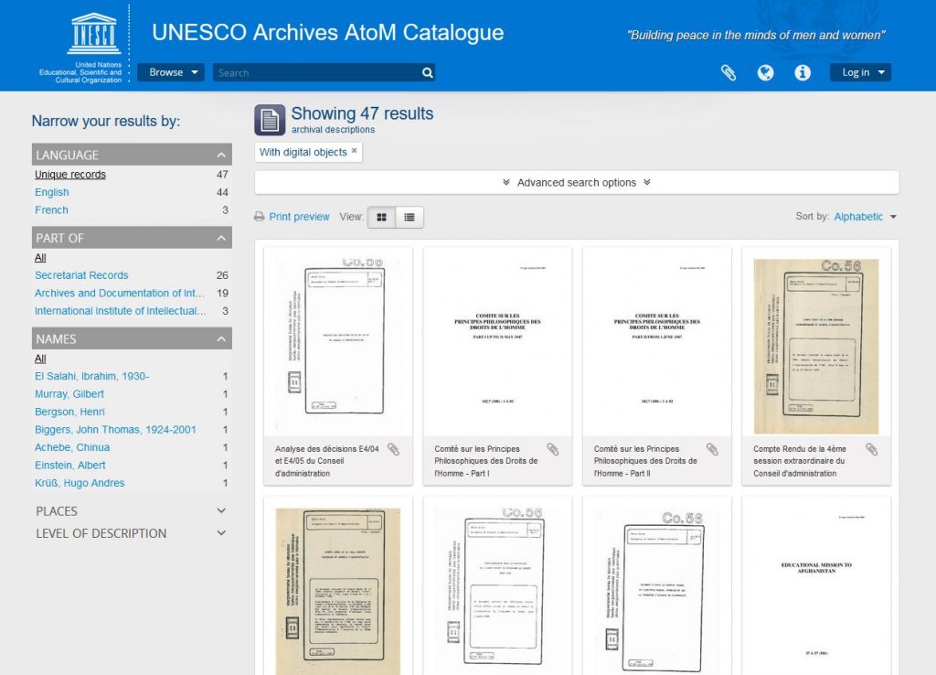The width and height of the screenshot is (936, 675).
Task: Switch to card grid view
Action: pos(381,217)
